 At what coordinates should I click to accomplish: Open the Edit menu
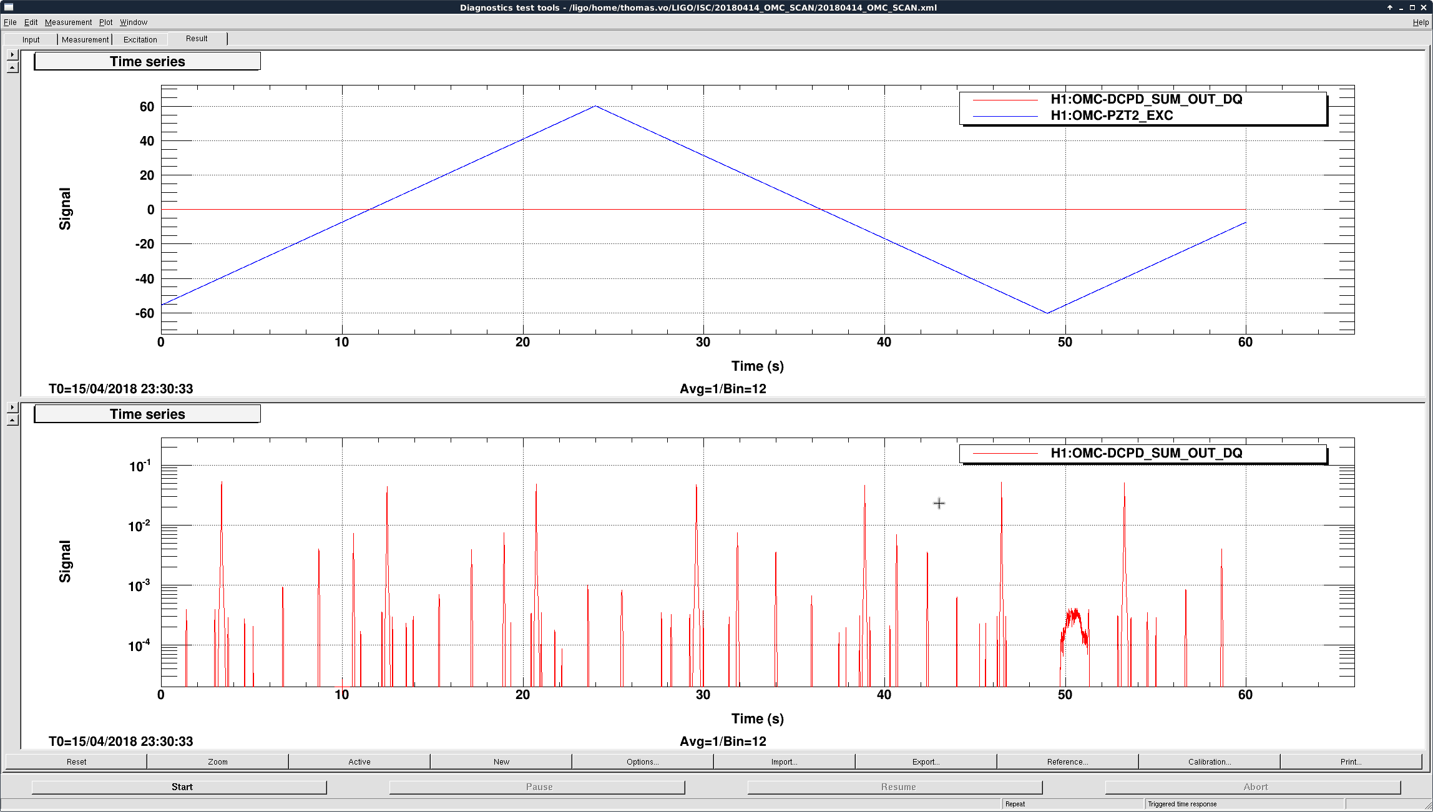tap(31, 22)
